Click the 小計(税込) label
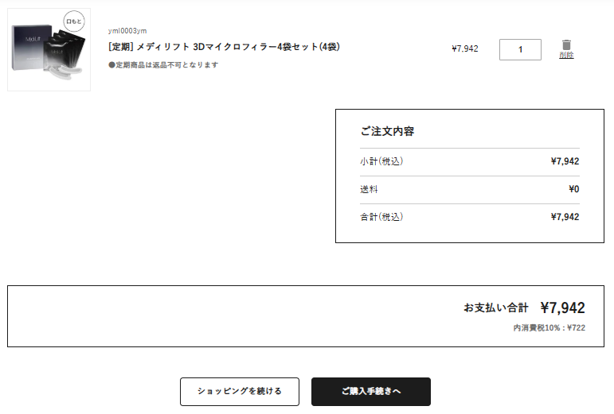Viewport: 614px width, 414px height. [381, 161]
